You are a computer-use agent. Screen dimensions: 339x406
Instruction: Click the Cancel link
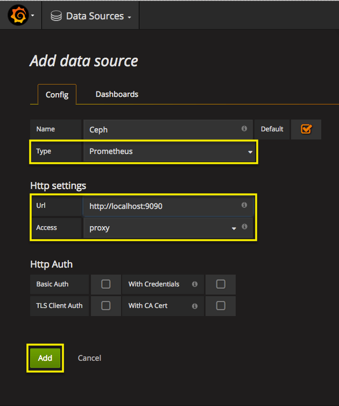point(89,358)
